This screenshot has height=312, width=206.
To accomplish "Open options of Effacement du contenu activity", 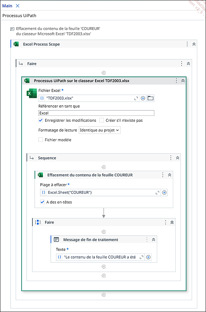I will (163, 175).
